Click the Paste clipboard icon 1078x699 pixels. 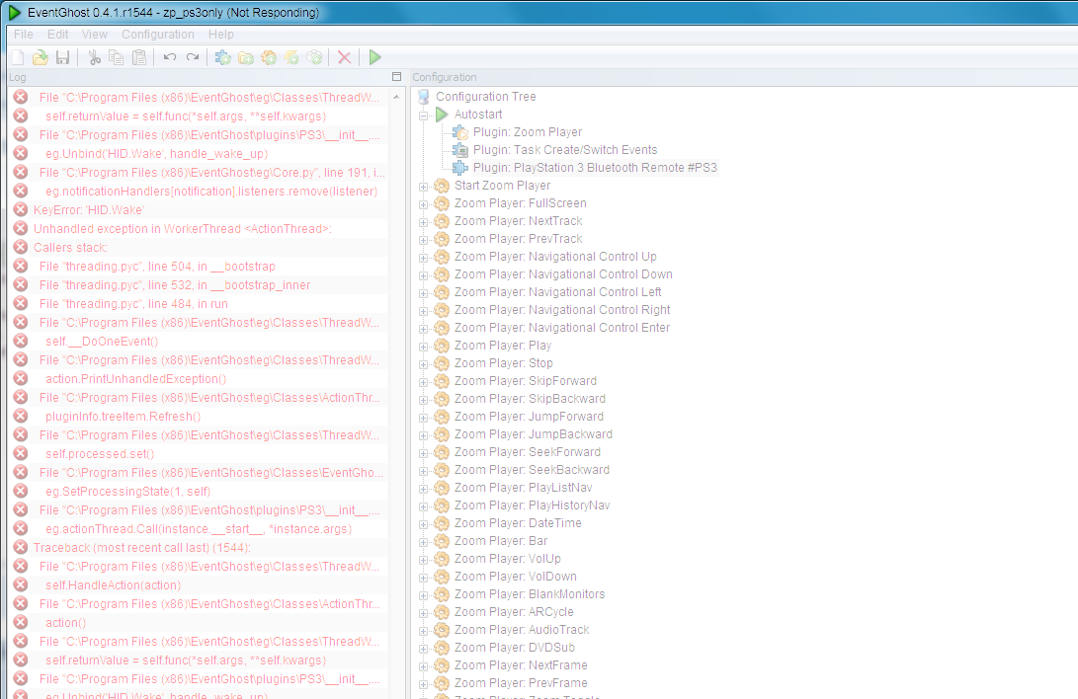point(139,57)
